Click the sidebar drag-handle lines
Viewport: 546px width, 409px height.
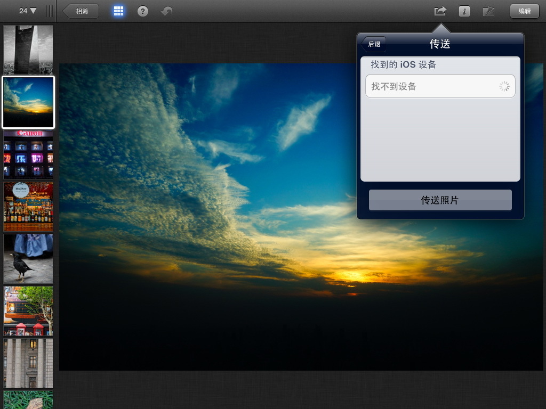click(49, 10)
